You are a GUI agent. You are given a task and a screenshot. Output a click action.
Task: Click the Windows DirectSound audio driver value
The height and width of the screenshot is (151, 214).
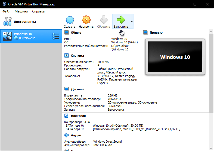(107, 142)
